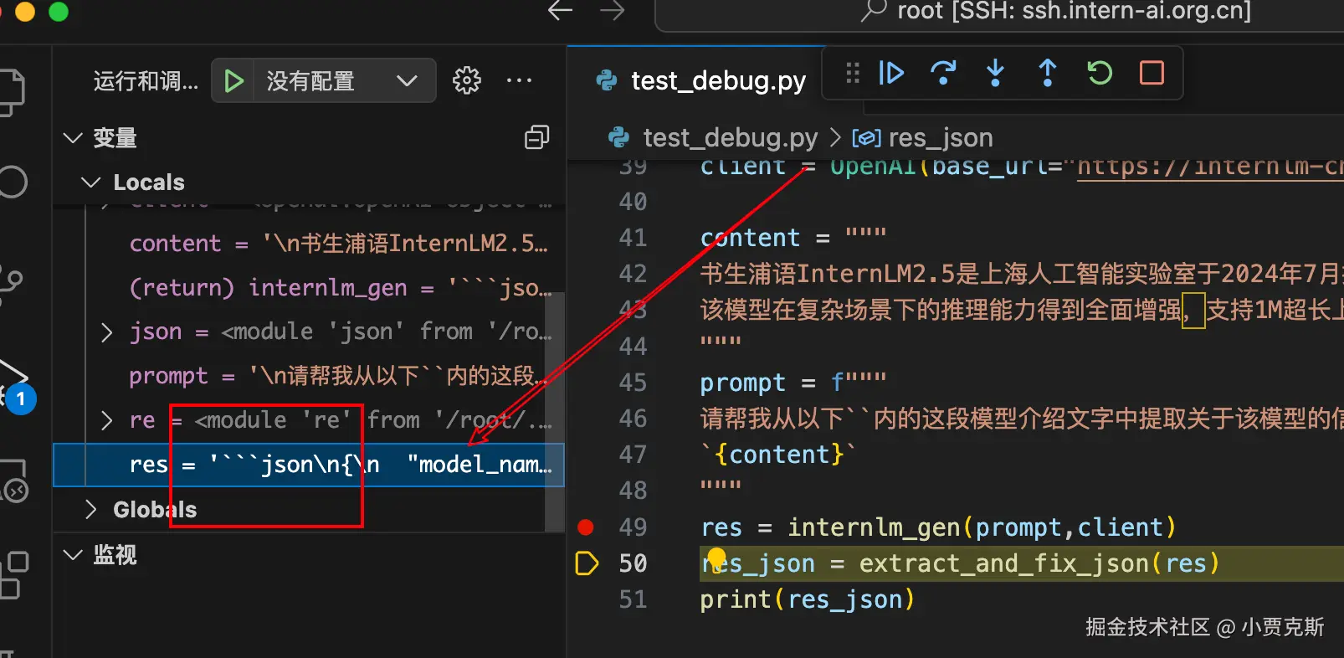Screen dimensions: 1344x658
Task: Click internlm_gen call on line 49
Action: (874, 527)
